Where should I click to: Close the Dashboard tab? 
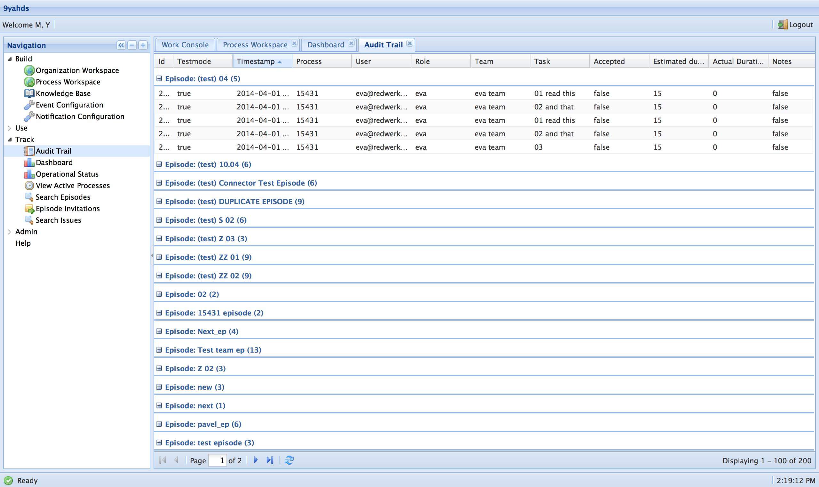(351, 43)
